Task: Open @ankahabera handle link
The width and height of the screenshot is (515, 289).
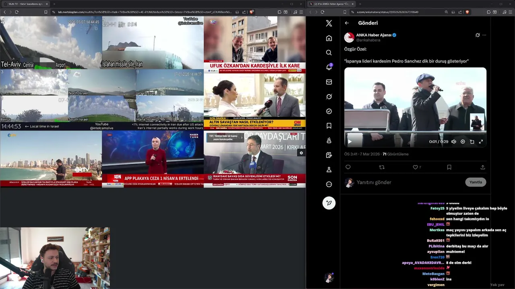Action: (x=368, y=40)
